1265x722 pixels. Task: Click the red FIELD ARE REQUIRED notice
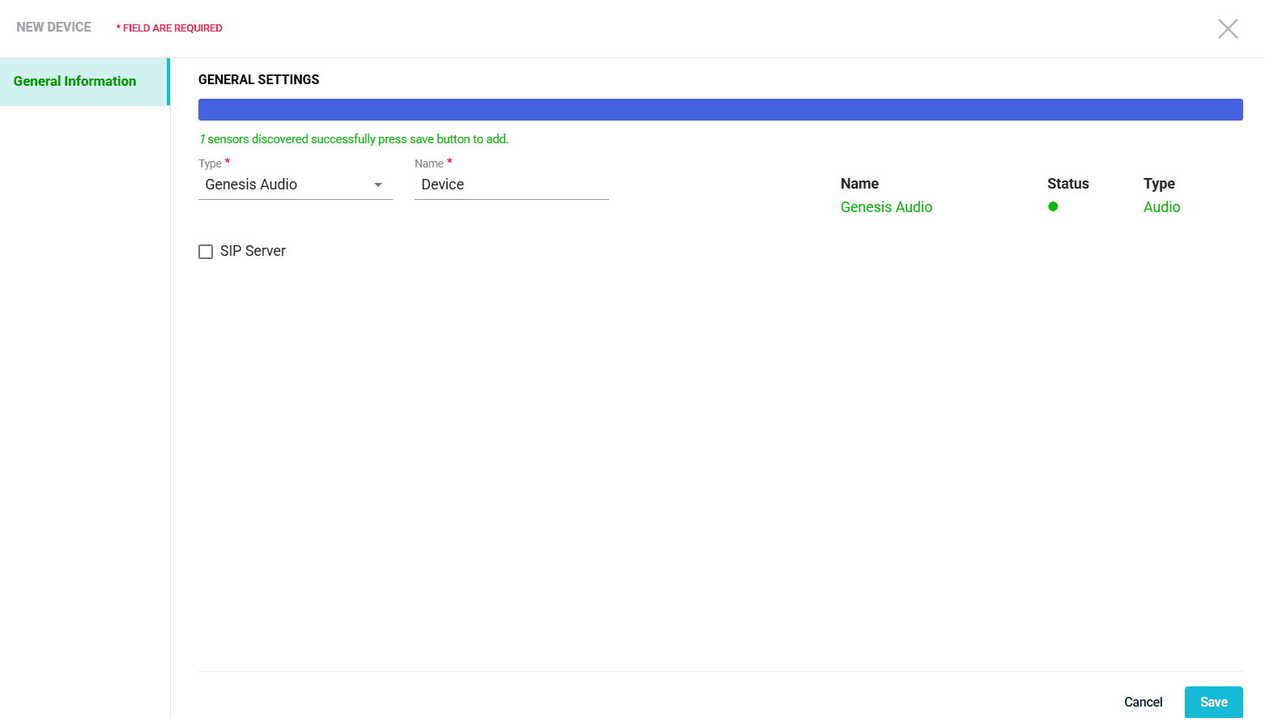click(169, 28)
